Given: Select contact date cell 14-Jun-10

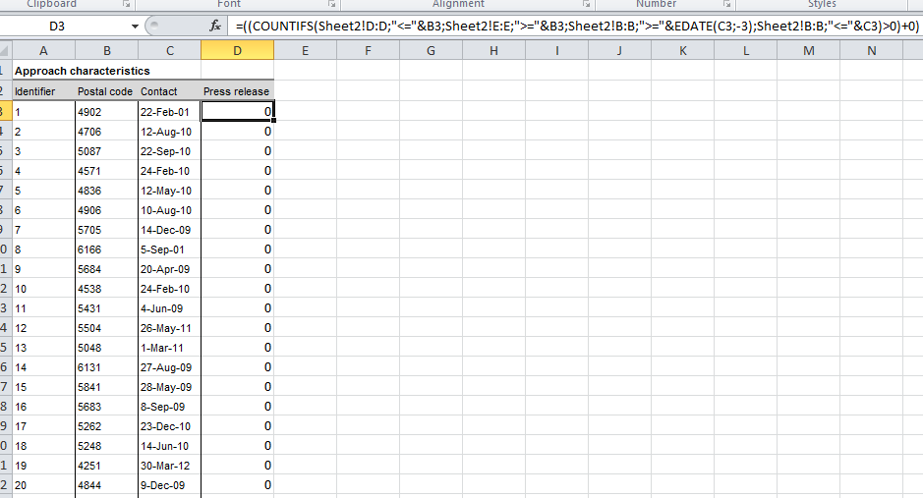Looking at the screenshot, I should pyautogui.click(x=169, y=446).
